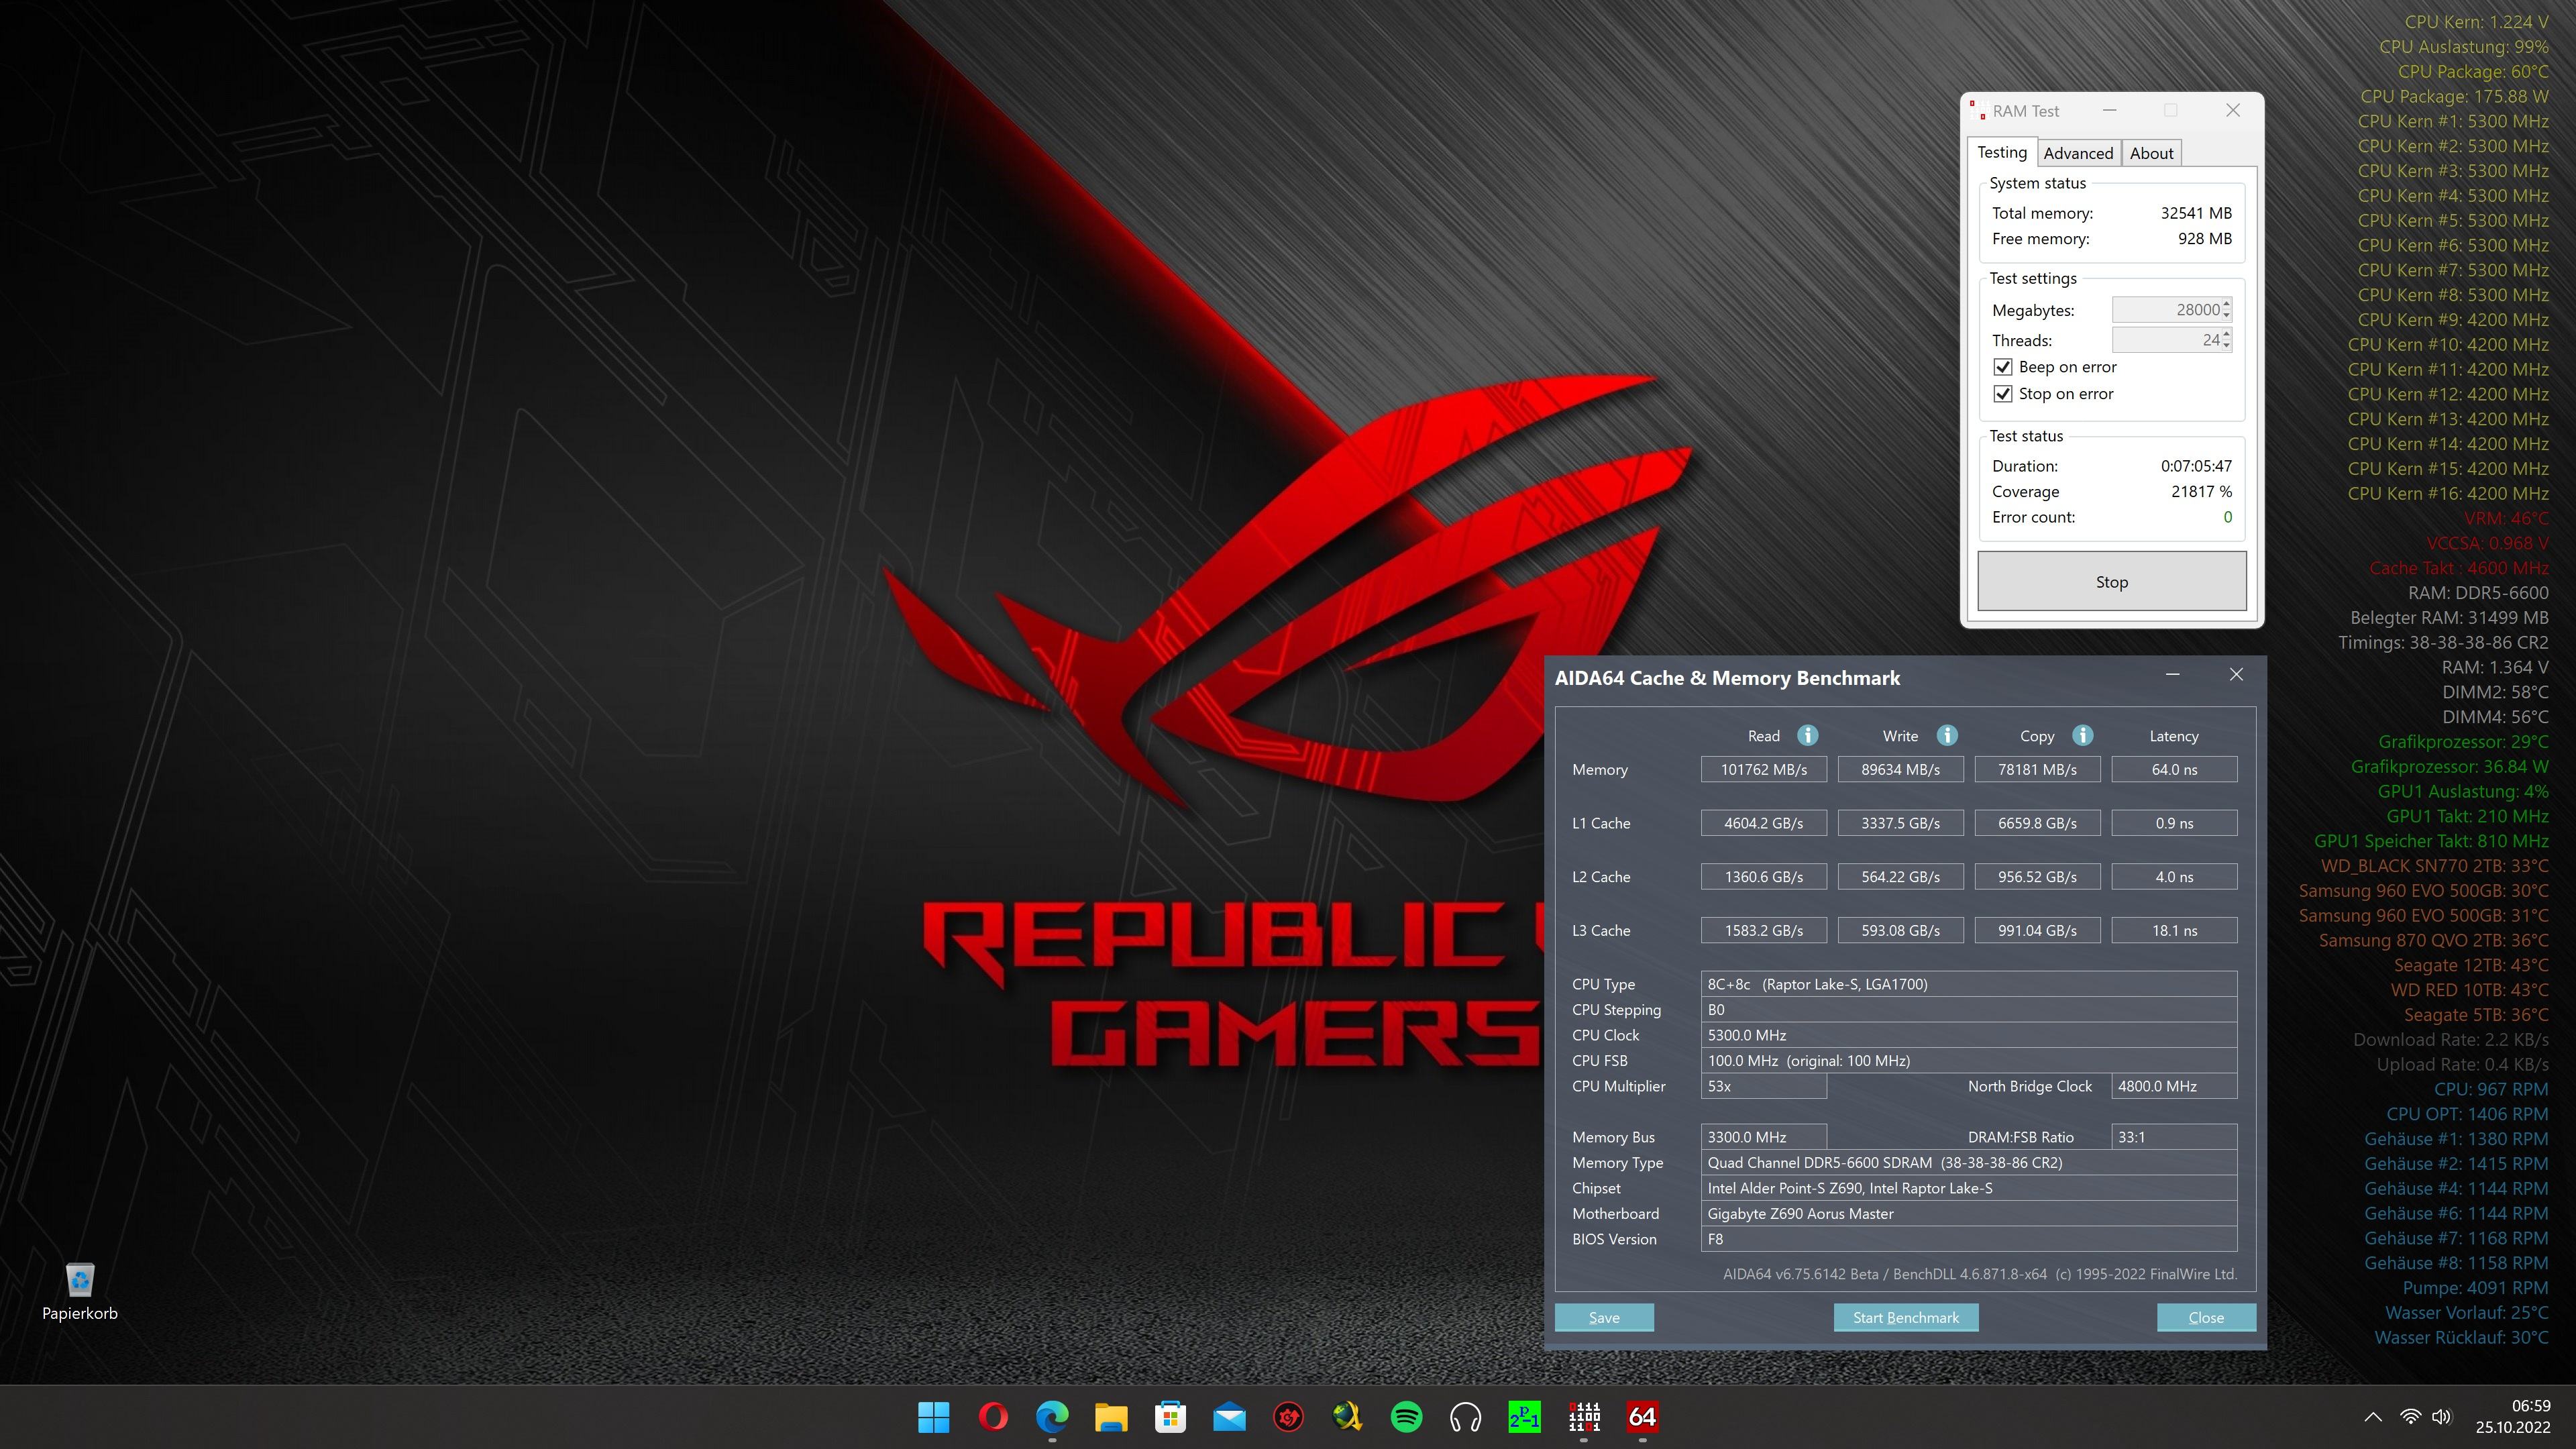
Task: Click Read info icon in AIDA64
Action: 1807,735
